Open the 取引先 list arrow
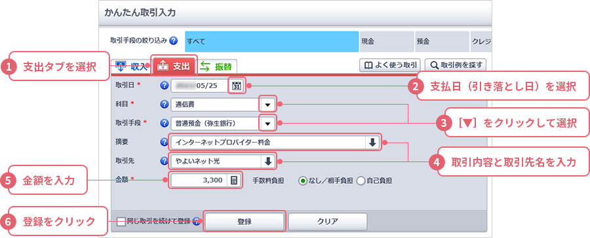 (268, 161)
